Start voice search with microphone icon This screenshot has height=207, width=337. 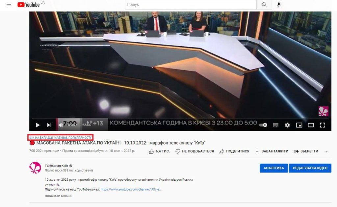pos(279,5)
